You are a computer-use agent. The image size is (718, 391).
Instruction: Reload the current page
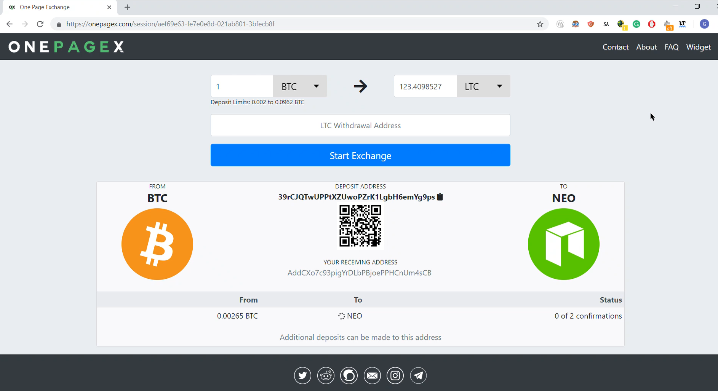tap(40, 24)
